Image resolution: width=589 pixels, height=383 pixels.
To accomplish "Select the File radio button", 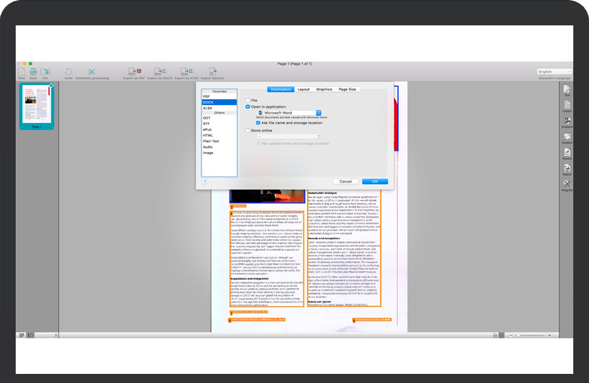I will pos(248,100).
